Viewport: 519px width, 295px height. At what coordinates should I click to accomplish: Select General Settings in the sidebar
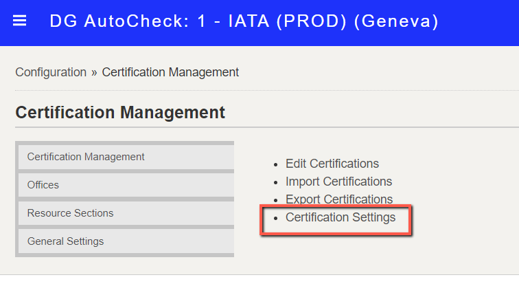[x=126, y=241]
